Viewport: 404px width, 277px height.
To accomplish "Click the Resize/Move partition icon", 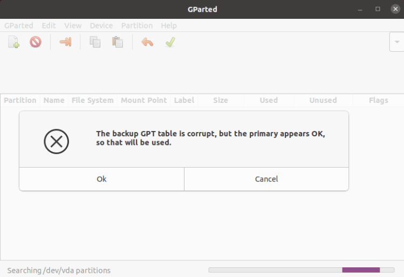I will [65, 41].
